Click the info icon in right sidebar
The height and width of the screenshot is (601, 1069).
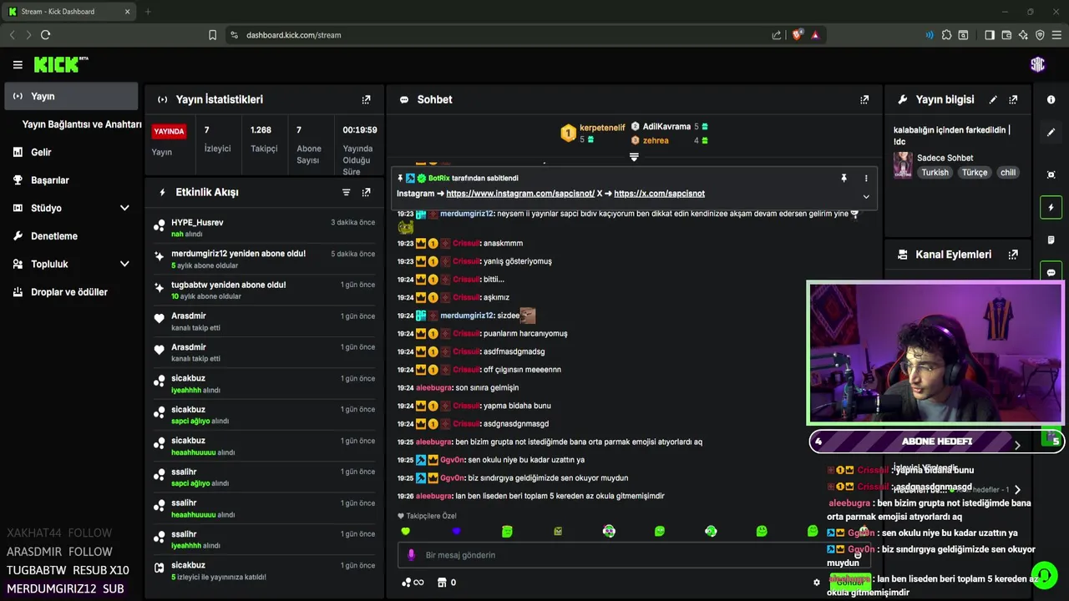tap(1051, 99)
